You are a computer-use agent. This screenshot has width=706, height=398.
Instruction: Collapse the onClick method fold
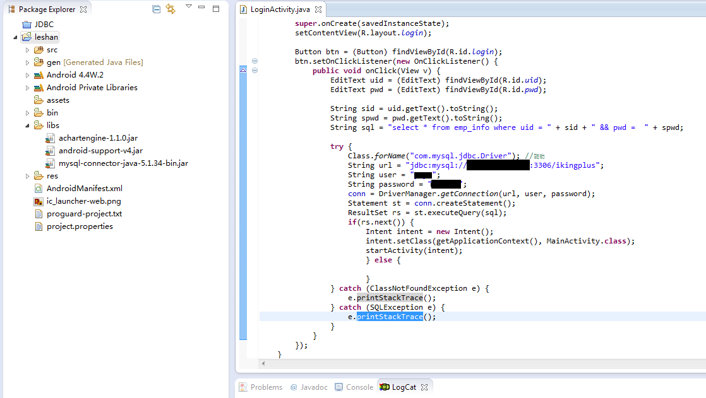click(x=254, y=71)
